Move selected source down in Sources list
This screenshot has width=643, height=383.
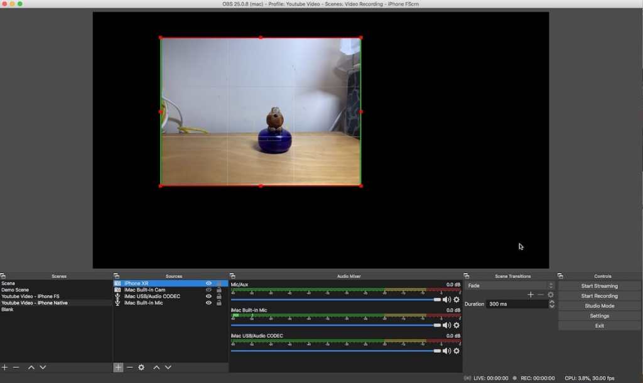pos(168,367)
